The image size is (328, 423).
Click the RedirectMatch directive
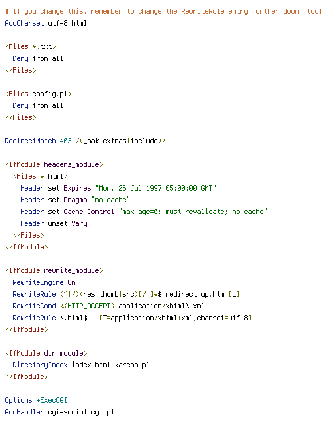[30, 141]
